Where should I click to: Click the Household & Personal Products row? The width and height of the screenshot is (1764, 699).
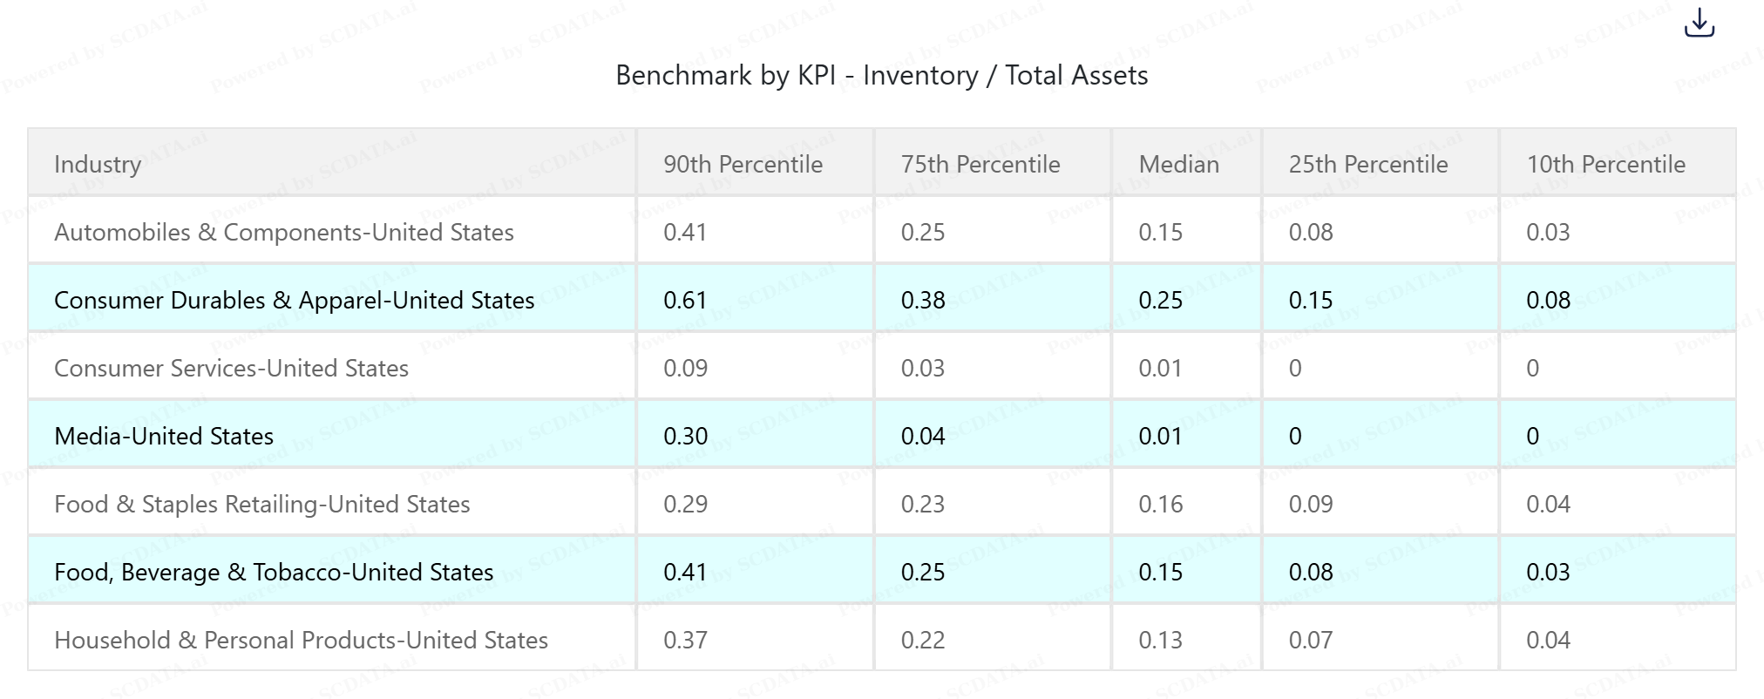tap(301, 640)
